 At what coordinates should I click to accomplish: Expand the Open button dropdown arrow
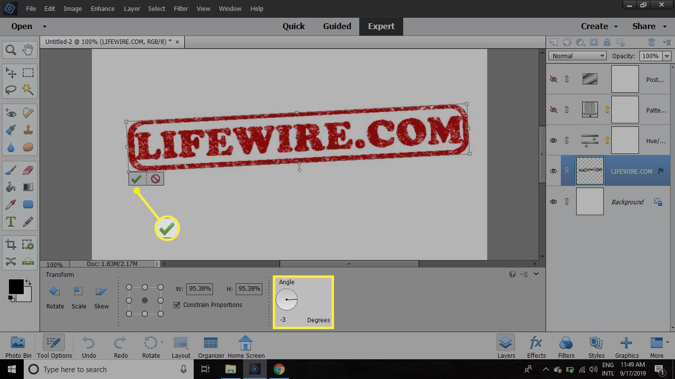[44, 27]
